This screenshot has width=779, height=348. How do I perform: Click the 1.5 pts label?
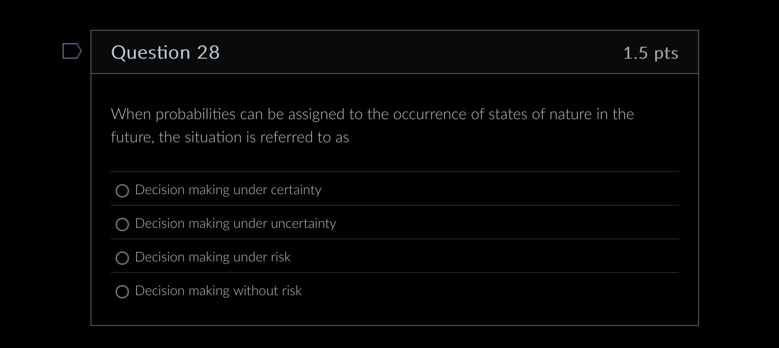point(651,53)
